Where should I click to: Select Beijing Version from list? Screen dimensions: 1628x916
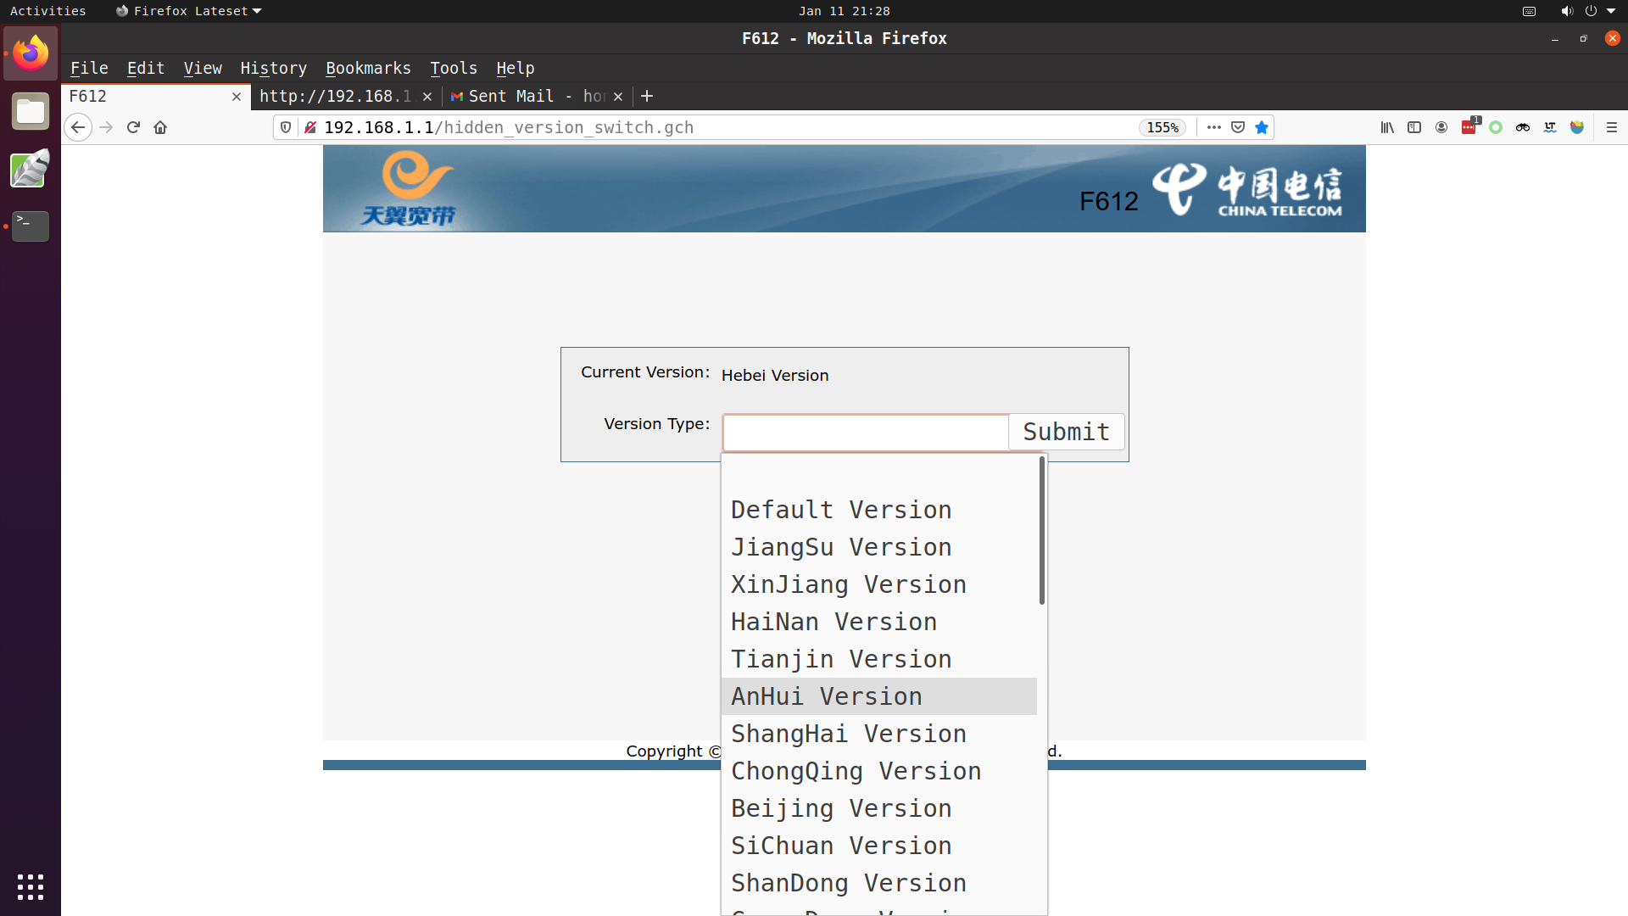coord(879,808)
